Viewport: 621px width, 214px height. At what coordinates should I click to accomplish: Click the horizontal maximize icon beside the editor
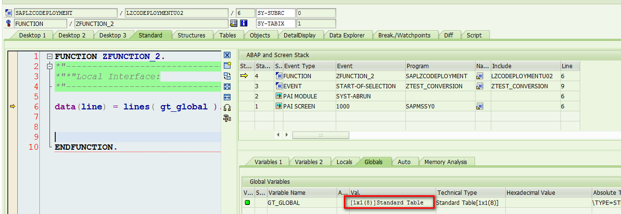pos(228,97)
